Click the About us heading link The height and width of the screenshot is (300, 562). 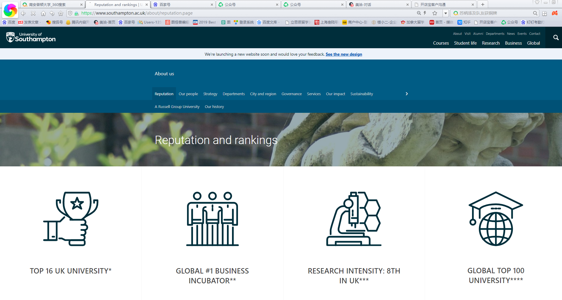(x=164, y=74)
